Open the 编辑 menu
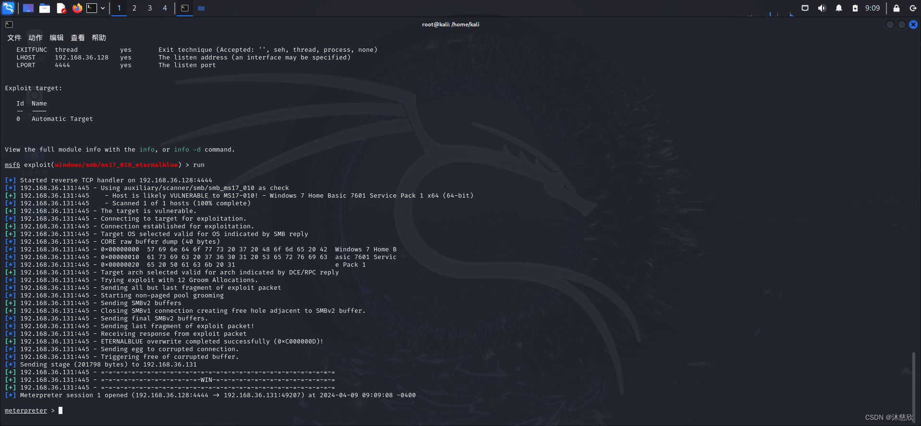Viewport: 921px width, 426px height. pos(56,38)
